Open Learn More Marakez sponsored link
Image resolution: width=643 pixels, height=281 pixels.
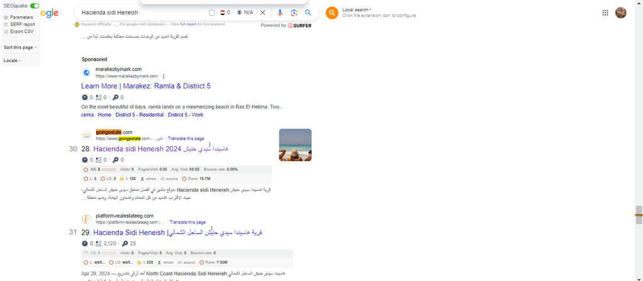[x=146, y=86]
